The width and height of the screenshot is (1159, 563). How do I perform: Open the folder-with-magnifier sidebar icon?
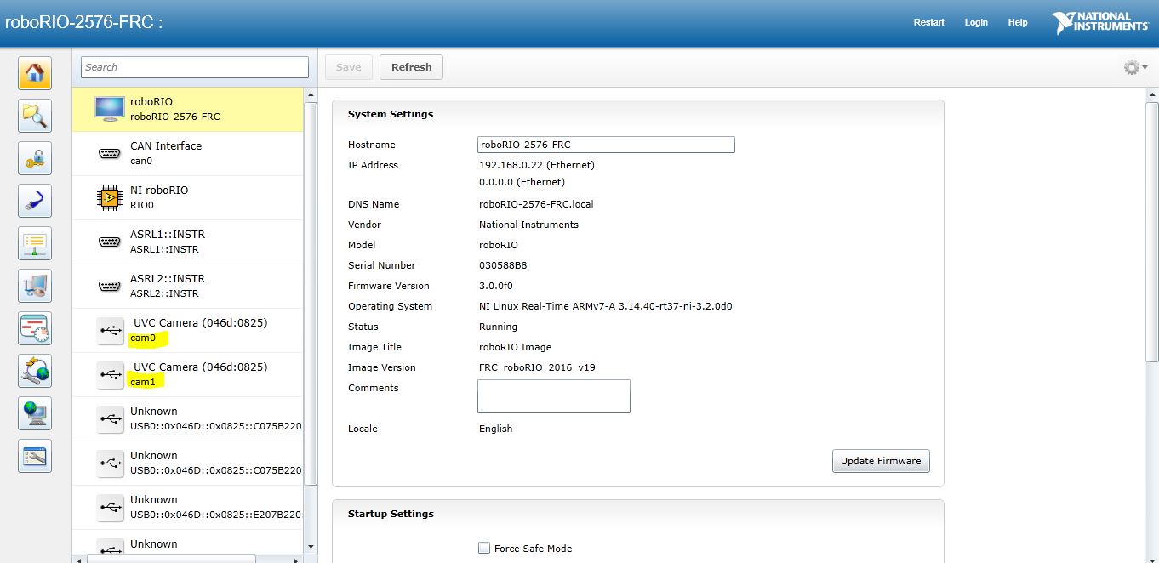(x=35, y=116)
